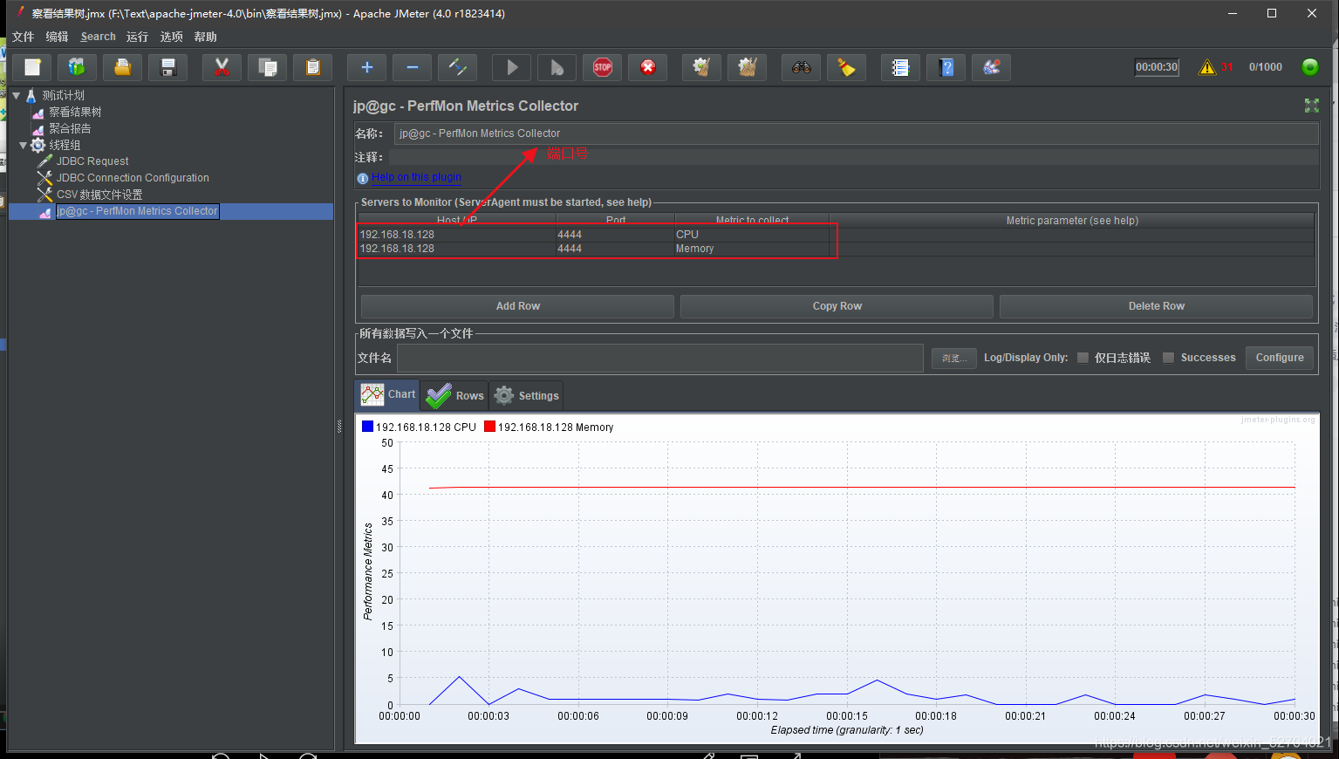Click Delete Row button

pyautogui.click(x=1156, y=306)
